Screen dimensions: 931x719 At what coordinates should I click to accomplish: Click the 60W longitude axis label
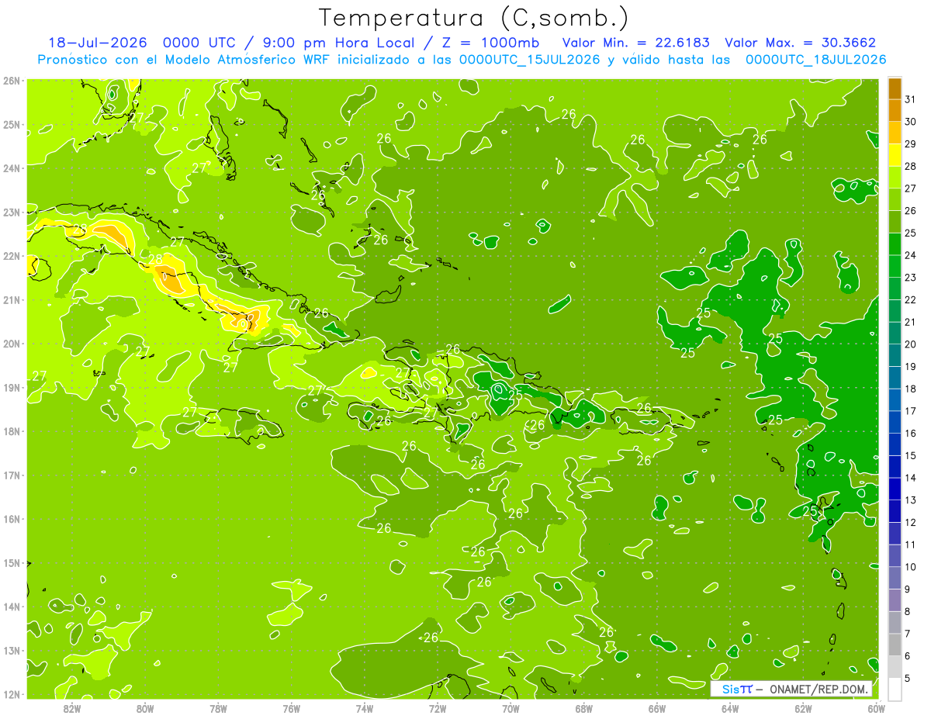(x=877, y=708)
